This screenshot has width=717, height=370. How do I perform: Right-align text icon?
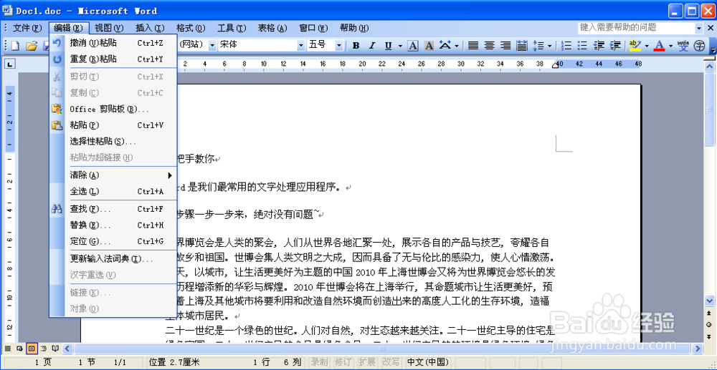pyautogui.click(x=505, y=46)
